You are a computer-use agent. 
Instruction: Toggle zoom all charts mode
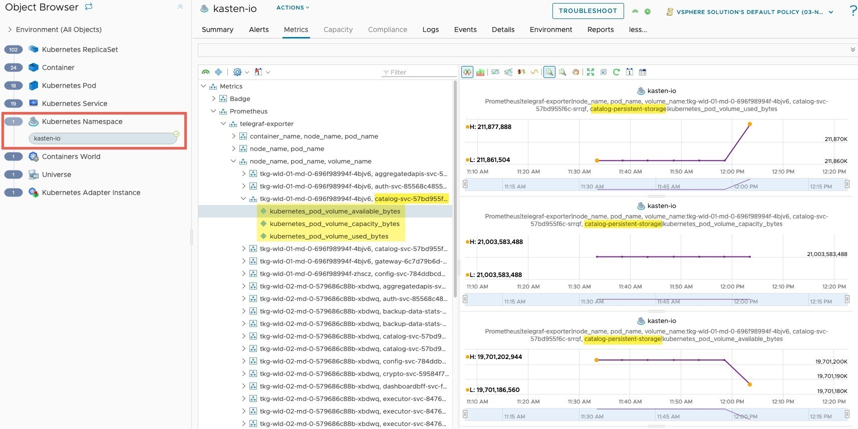[549, 72]
